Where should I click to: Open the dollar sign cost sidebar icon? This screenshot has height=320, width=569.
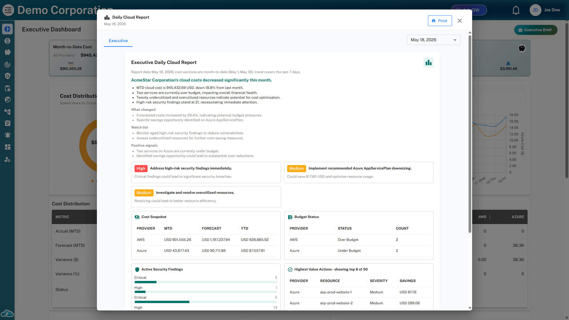tap(7, 41)
